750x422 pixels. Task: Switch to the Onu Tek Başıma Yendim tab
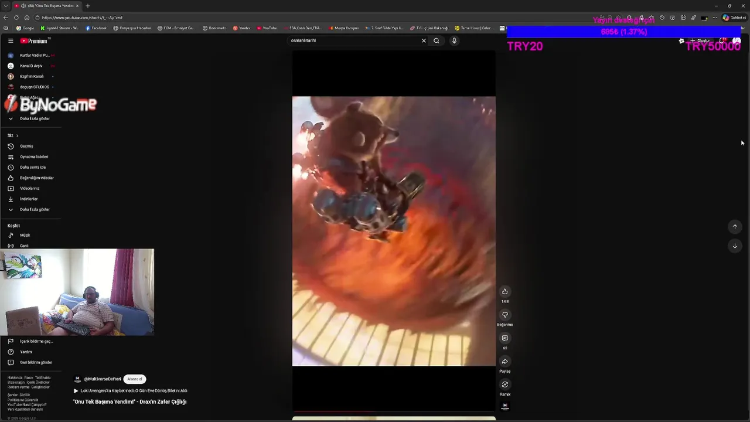point(47,6)
